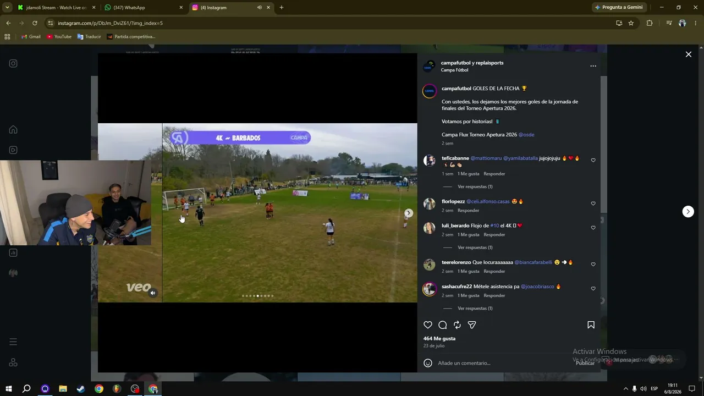
Task: Open florlopezz's profile picture
Action: click(x=430, y=204)
